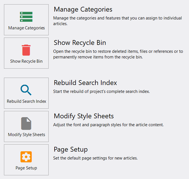This screenshot has width=189, height=179.
Task: Select the large Manage Categories heading
Action: (x=83, y=10)
